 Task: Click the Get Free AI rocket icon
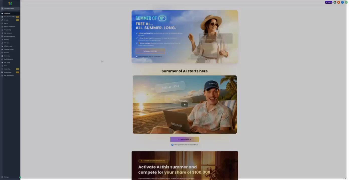click(x=2, y=13)
